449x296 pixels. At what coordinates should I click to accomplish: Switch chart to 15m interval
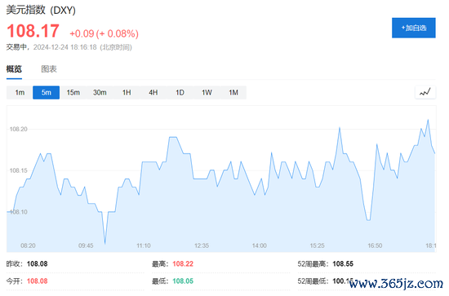pos(73,92)
